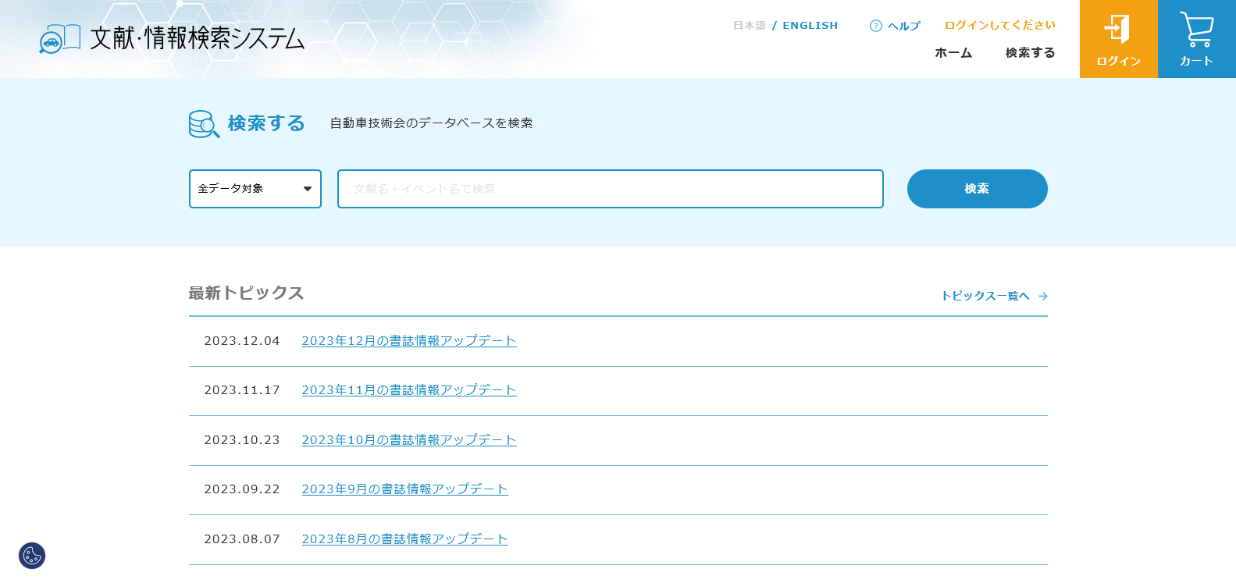Click the ログインしてください link
Screen dimensions: 1236x583
tap(999, 25)
